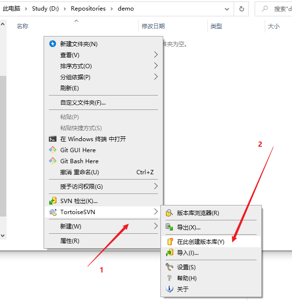Expand chevron after 此电脑 breadcrumb

(26, 9)
